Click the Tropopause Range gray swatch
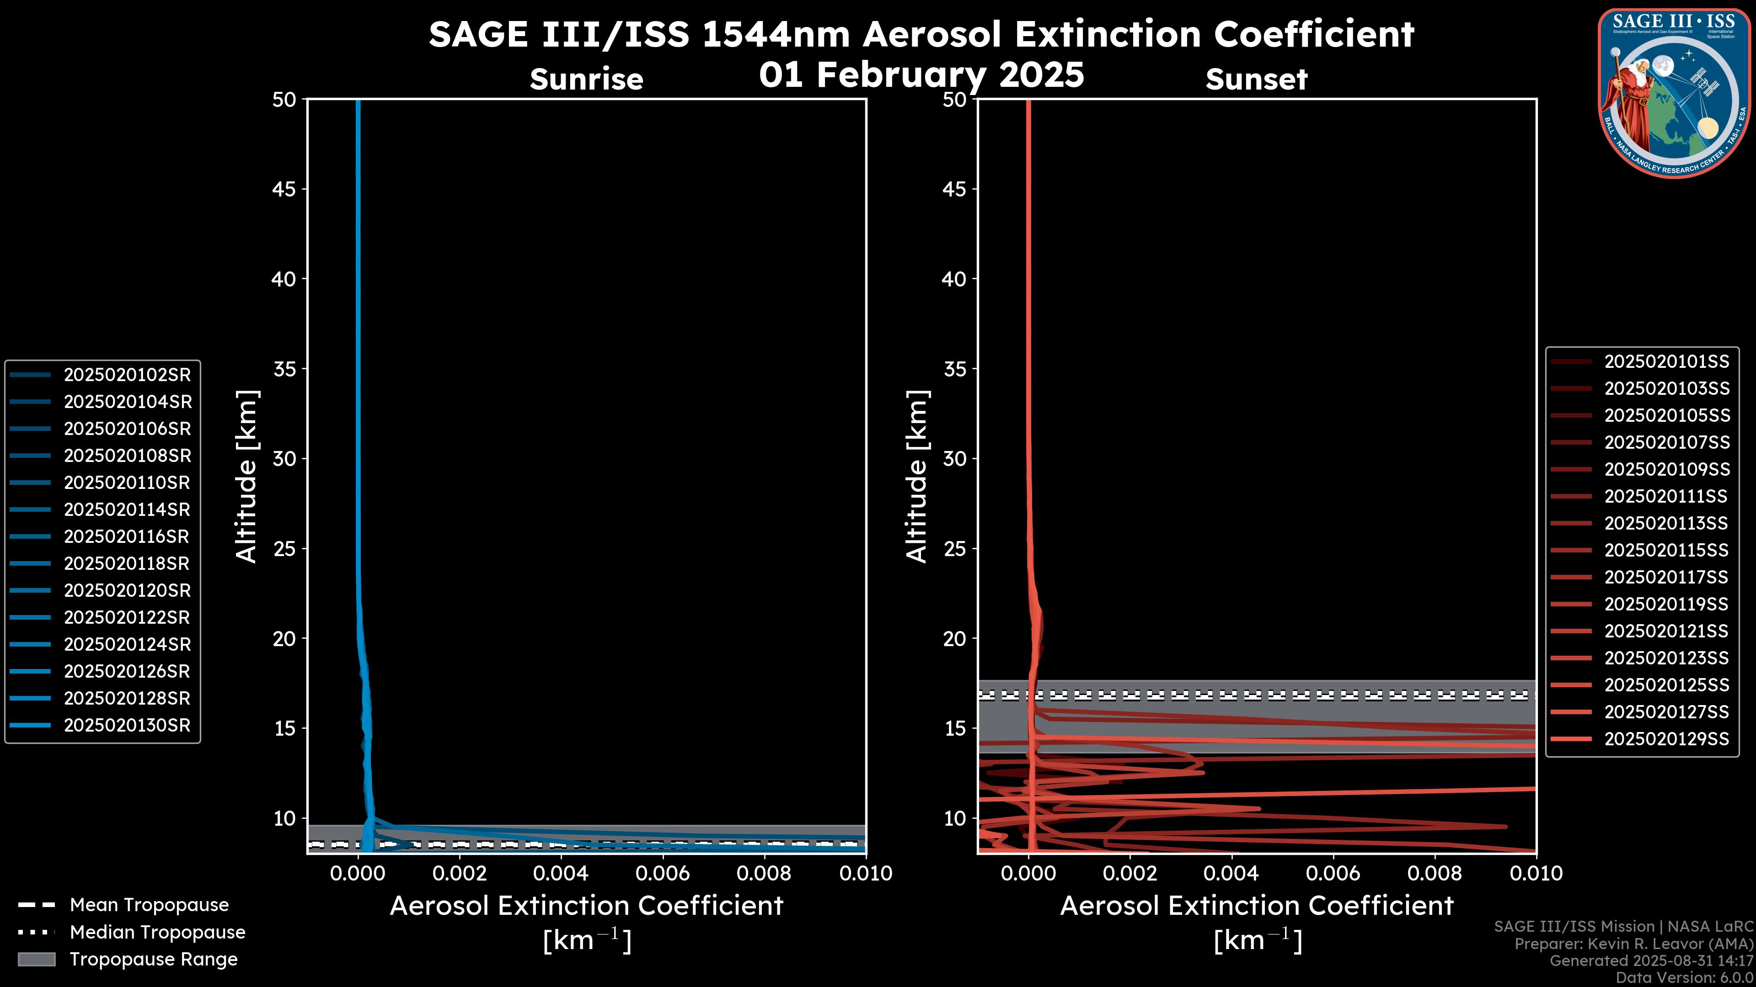This screenshot has width=1756, height=987. [36, 959]
